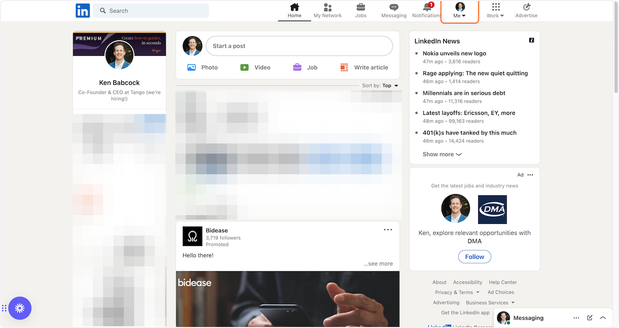Expand see more on Bidease post
The height and width of the screenshot is (328, 619).
(x=378, y=264)
